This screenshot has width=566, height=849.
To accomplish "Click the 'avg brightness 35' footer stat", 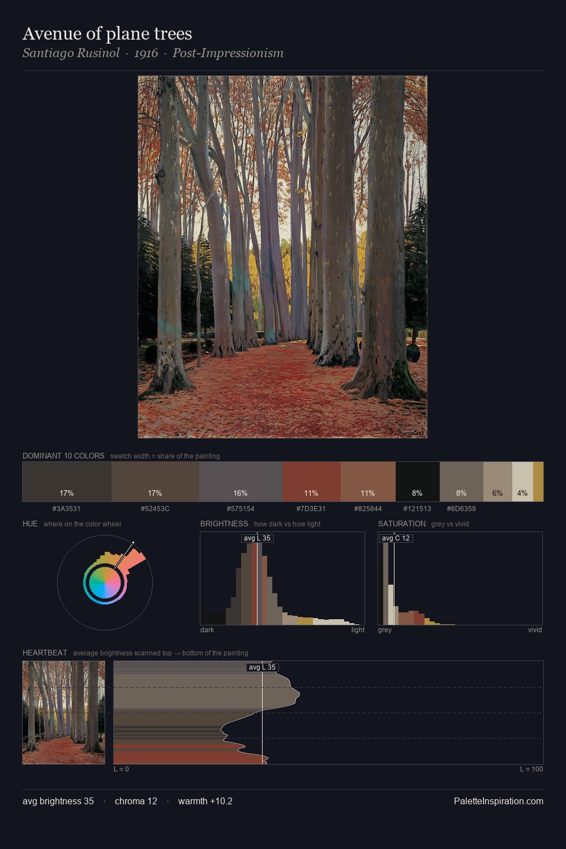I will pyautogui.click(x=58, y=801).
